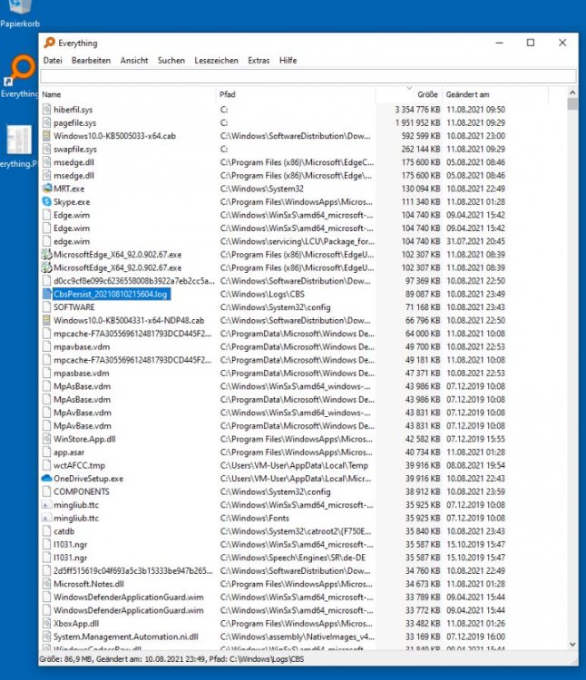Click the Everything search input field
586x680 pixels.
click(308, 76)
